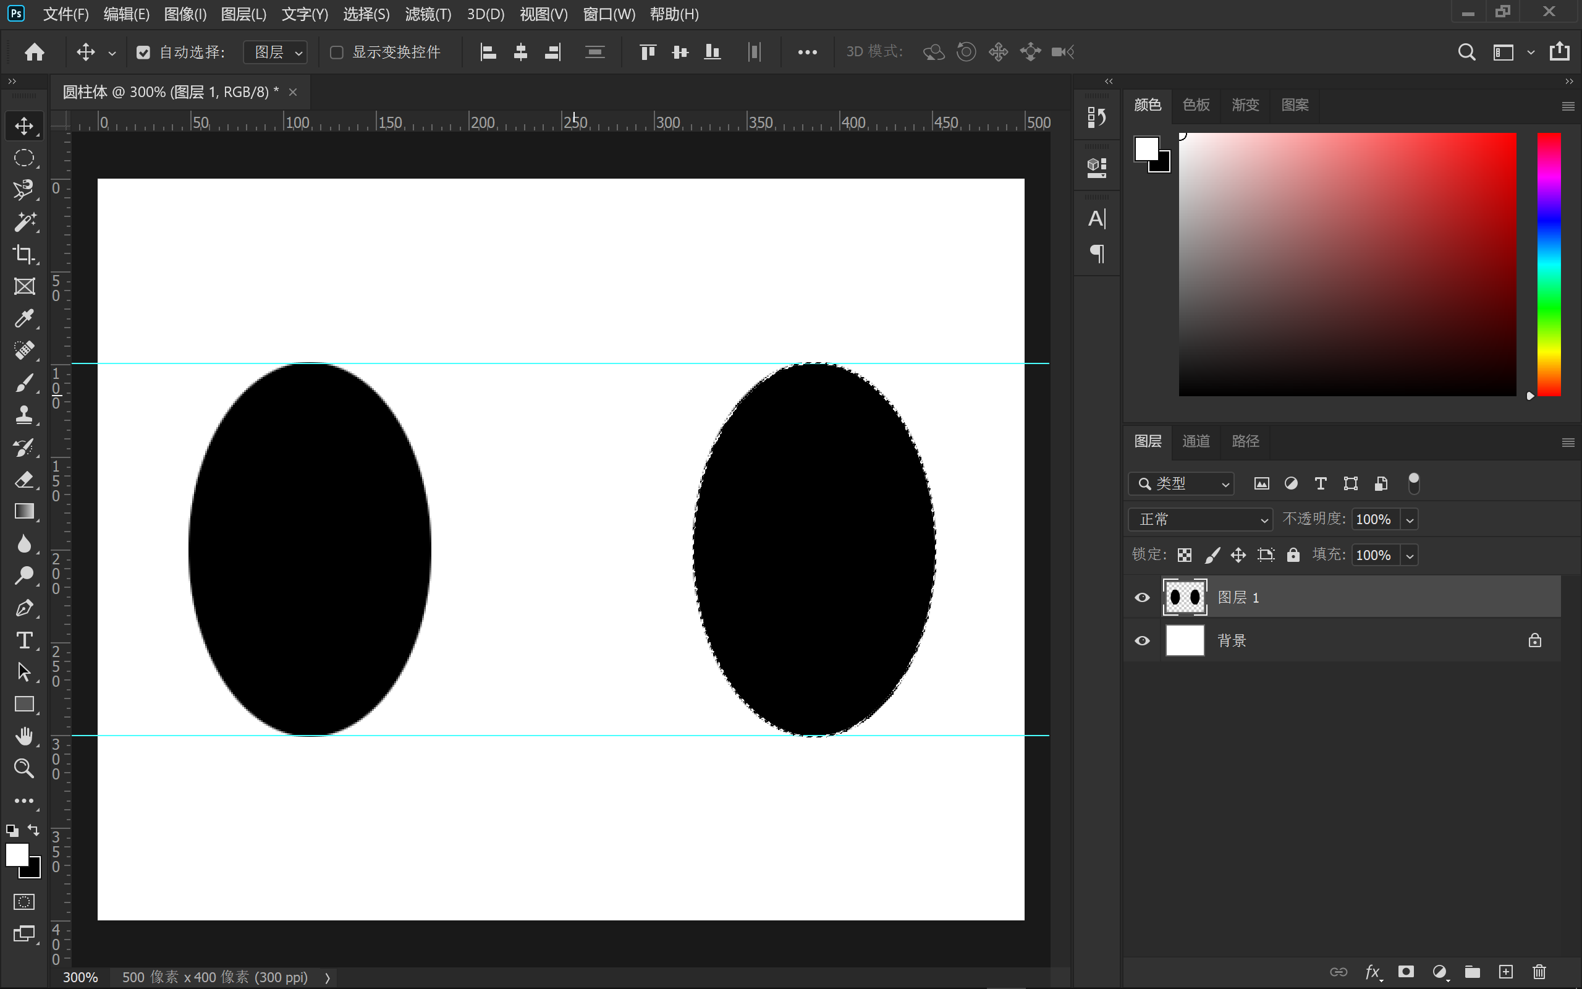Change screen mode at toolbox bottom
This screenshot has width=1582, height=989.
[24, 934]
